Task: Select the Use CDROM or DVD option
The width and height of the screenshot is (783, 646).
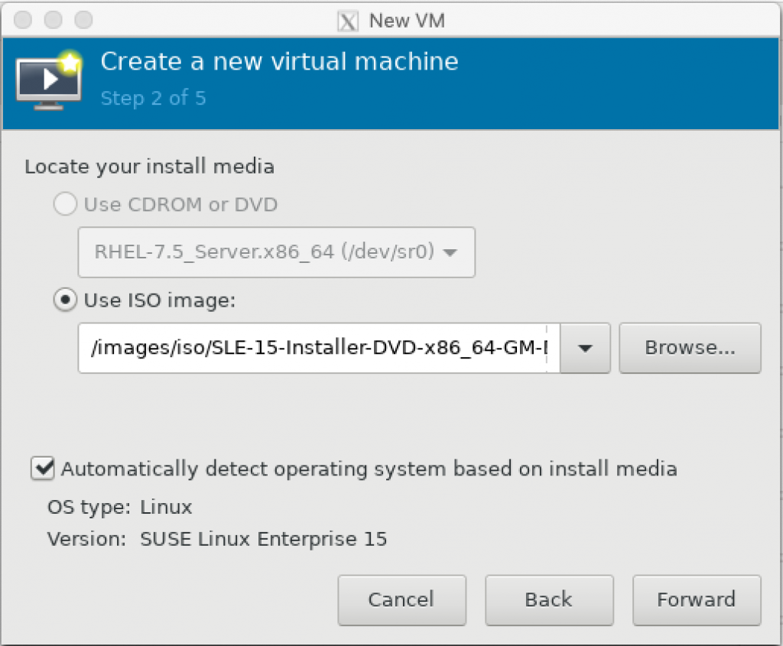Action: pyautogui.click(x=65, y=204)
